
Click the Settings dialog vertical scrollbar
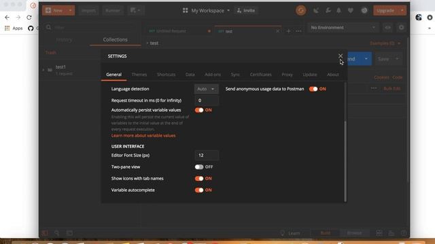[x=345, y=161]
